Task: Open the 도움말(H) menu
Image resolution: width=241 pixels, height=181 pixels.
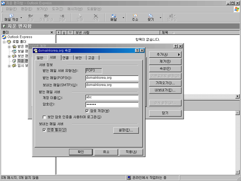Action: (94, 9)
